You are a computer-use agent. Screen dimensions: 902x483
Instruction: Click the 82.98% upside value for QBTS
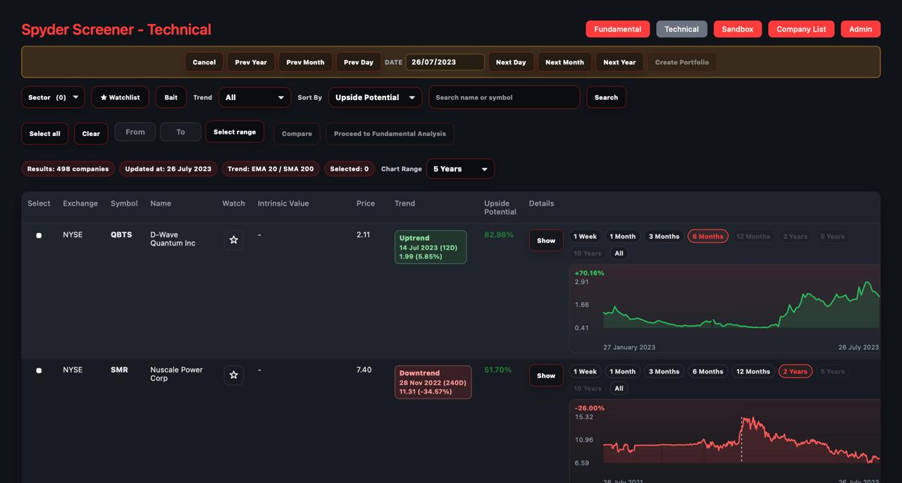point(499,234)
